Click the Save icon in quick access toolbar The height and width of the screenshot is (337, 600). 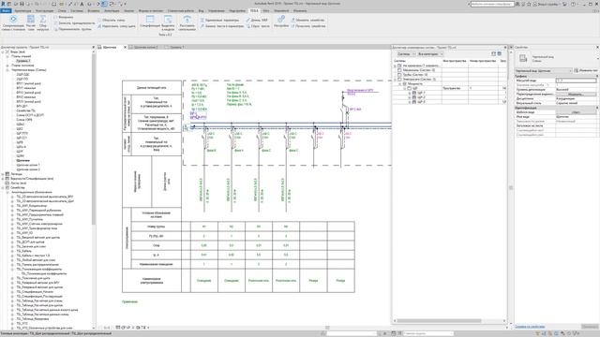click(x=22, y=4)
